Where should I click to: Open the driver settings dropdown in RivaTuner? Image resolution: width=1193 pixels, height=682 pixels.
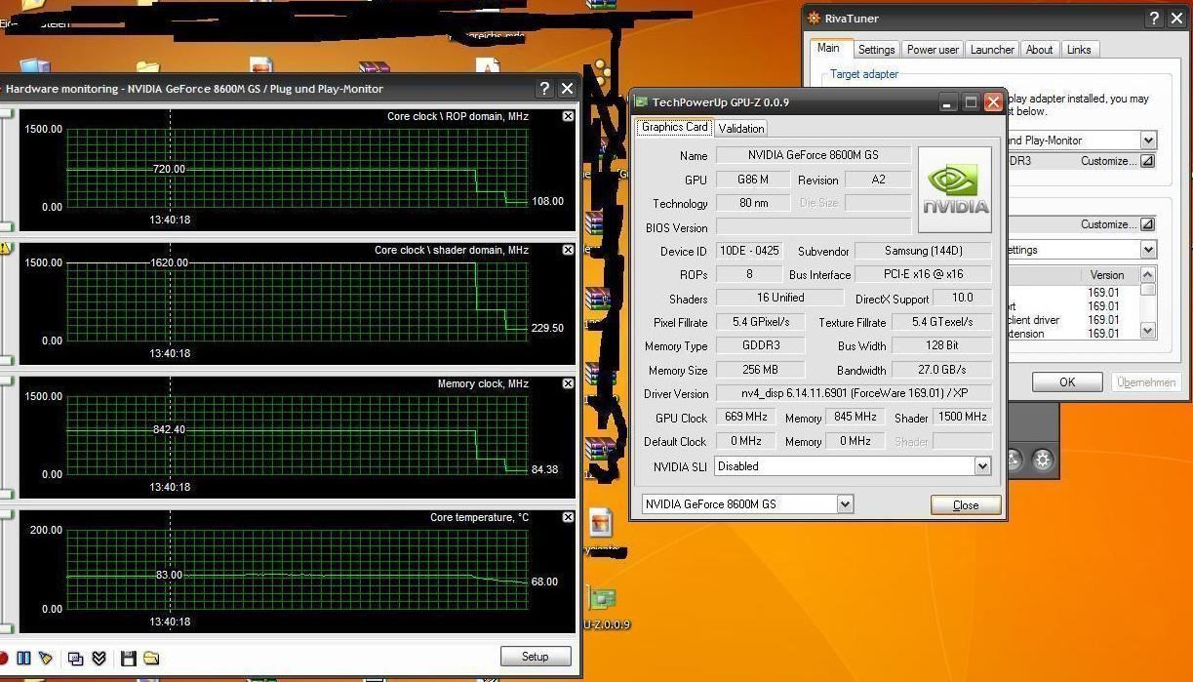1148,250
